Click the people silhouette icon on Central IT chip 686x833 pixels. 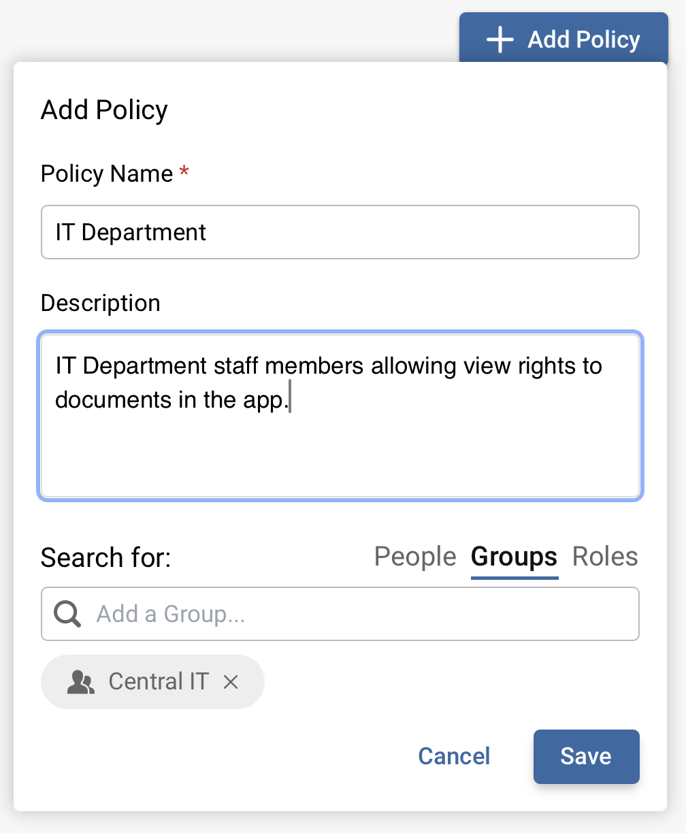80,681
